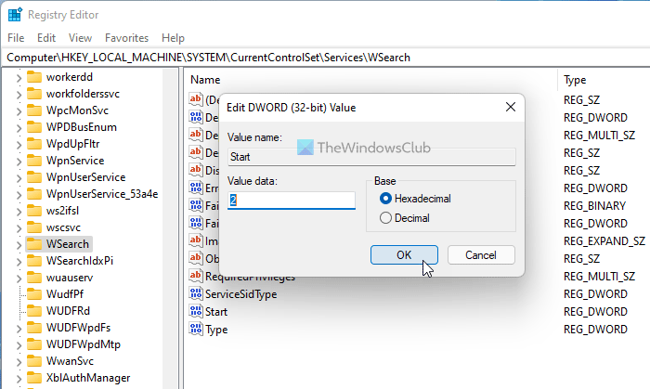Click REG_EXPAND_SZ type cell
This screenshot has height=389, width=650.
point(604,241)
